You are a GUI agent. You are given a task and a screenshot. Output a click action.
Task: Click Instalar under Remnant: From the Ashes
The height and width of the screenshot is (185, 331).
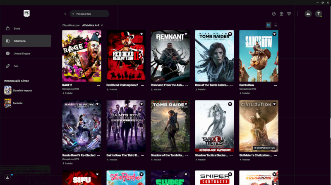pos(156,89)
